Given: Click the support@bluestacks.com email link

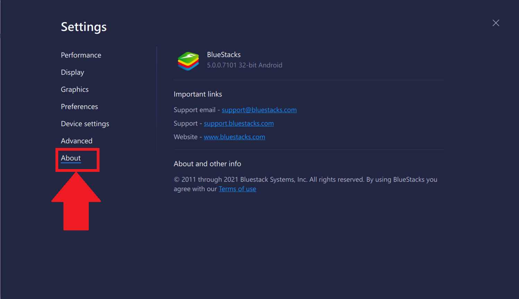Looking at the screenshot, I should (x=259, y=110).
